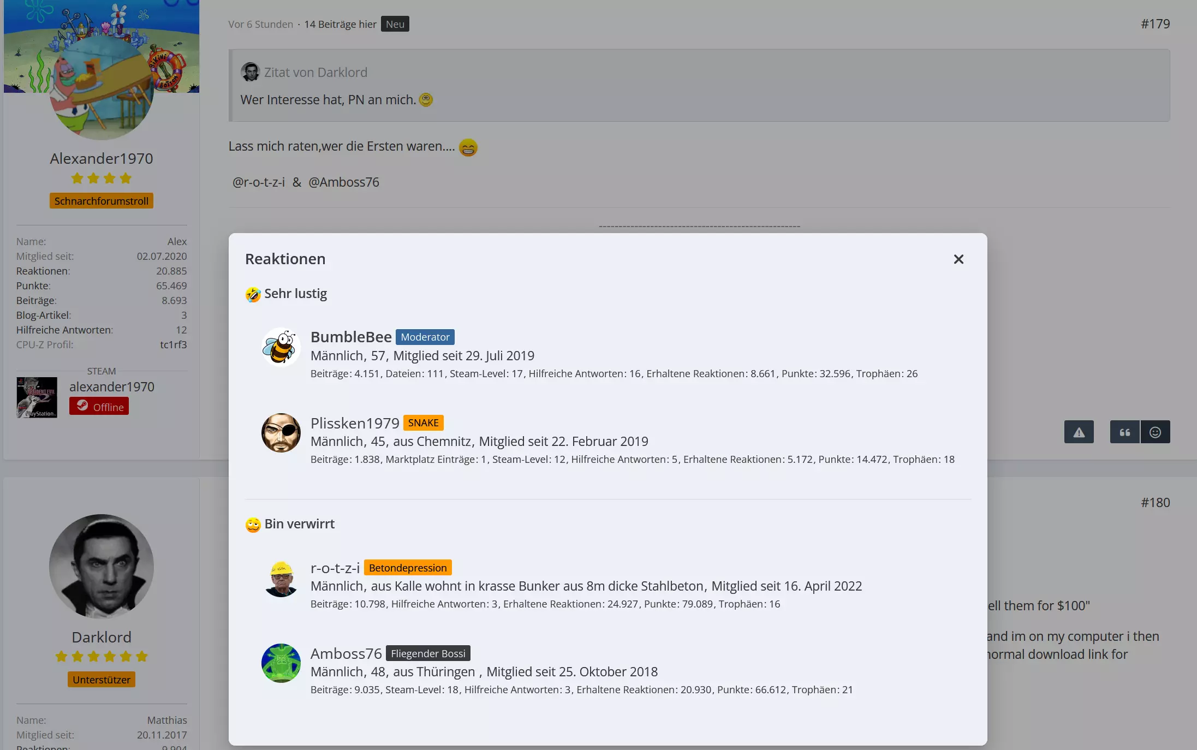Click the Steam profile game thumbnail
The image size is (1197, 750).
coord(37,397)
